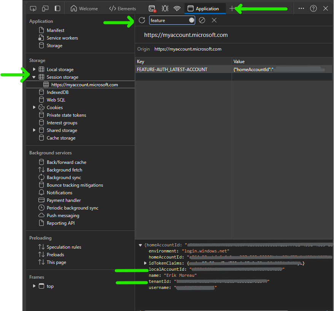
Task: Expand the idTokenClaims object
Action: [145, 263]
